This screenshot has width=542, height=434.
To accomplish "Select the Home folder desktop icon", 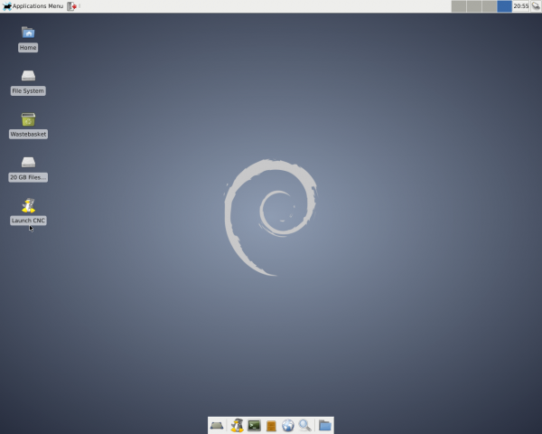I will (x=28, y=33).
